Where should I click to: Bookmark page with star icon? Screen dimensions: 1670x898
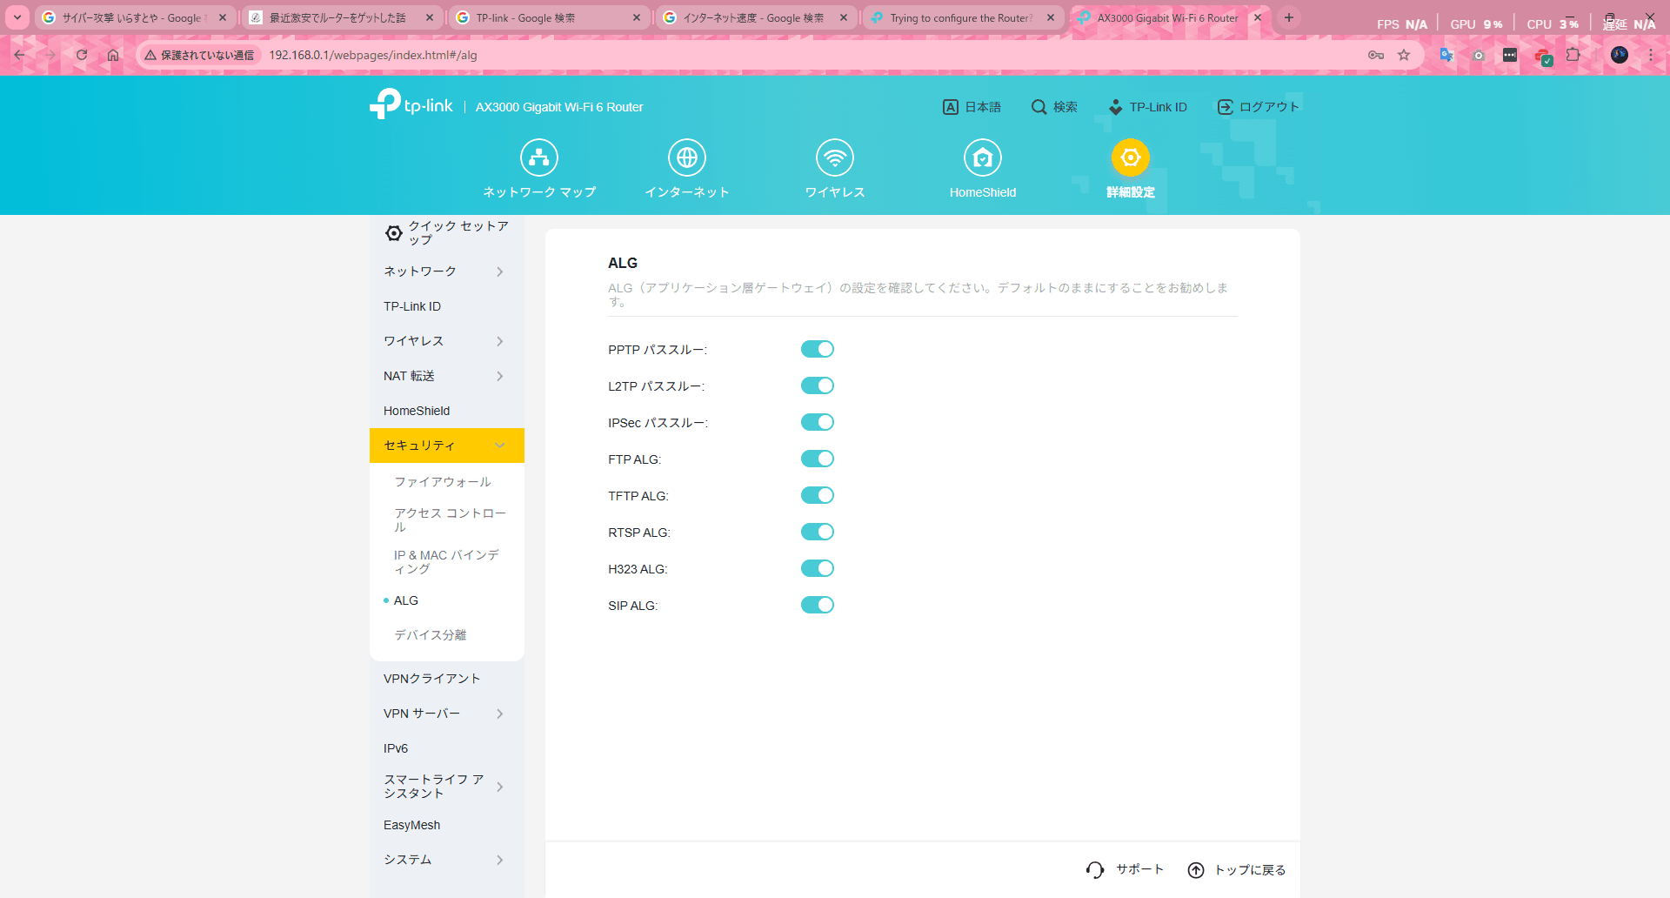coord(1404,55)
